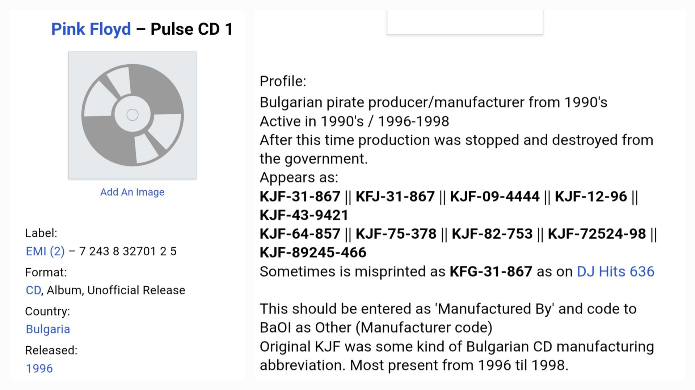This screenshot has height=390, width=695.
Task: Click the Released: field label
Action: point(51,350)
